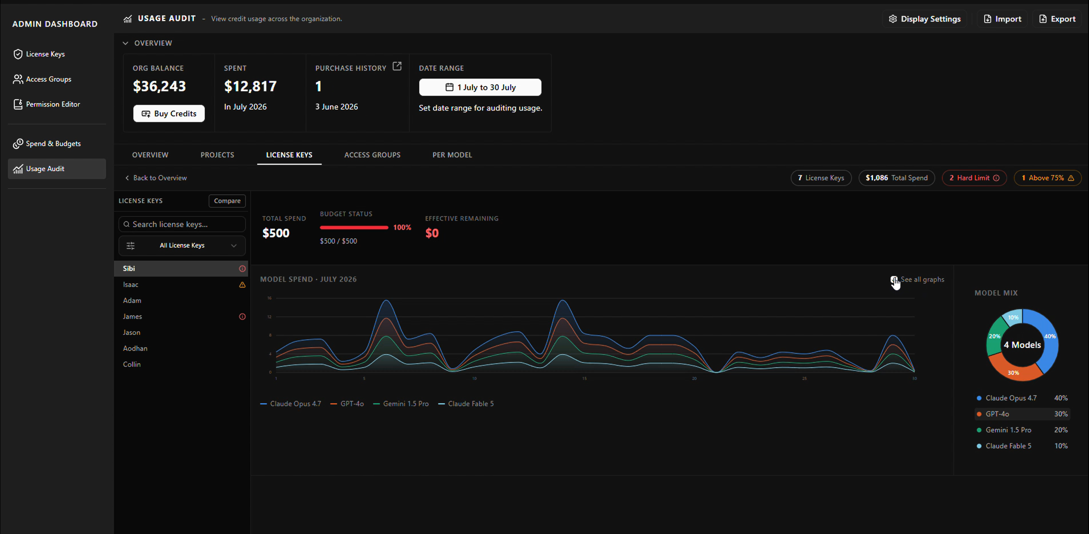Collapse the Overview section chevron
Viewport: 1089px width, 534px height.
pyautogui.click(x=126, y=43)
